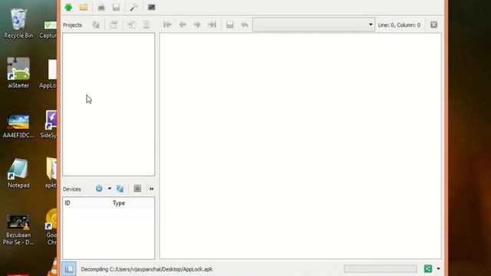This screenshot has height=276, width=491.
Task: Click the gray square icon in Devices toolbar
Action: tap(137, 189)
